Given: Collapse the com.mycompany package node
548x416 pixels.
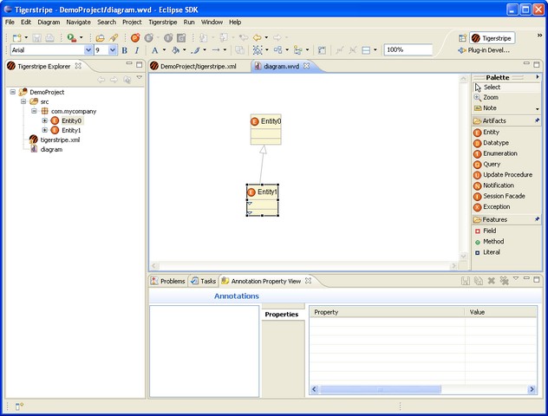Looking at the screenshot, I should (x=34, y=111).
